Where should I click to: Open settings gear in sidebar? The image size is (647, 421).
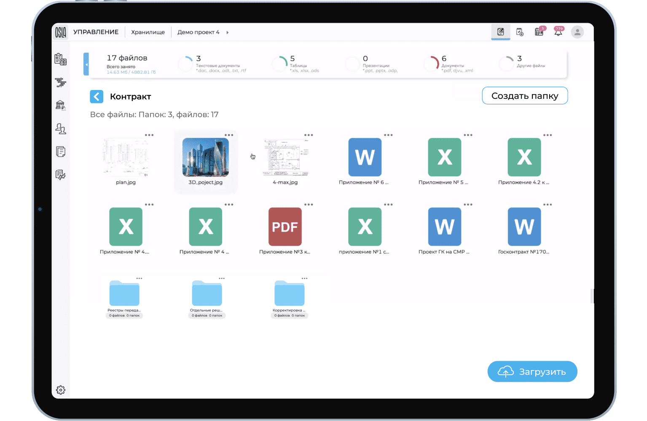[61, 390]
